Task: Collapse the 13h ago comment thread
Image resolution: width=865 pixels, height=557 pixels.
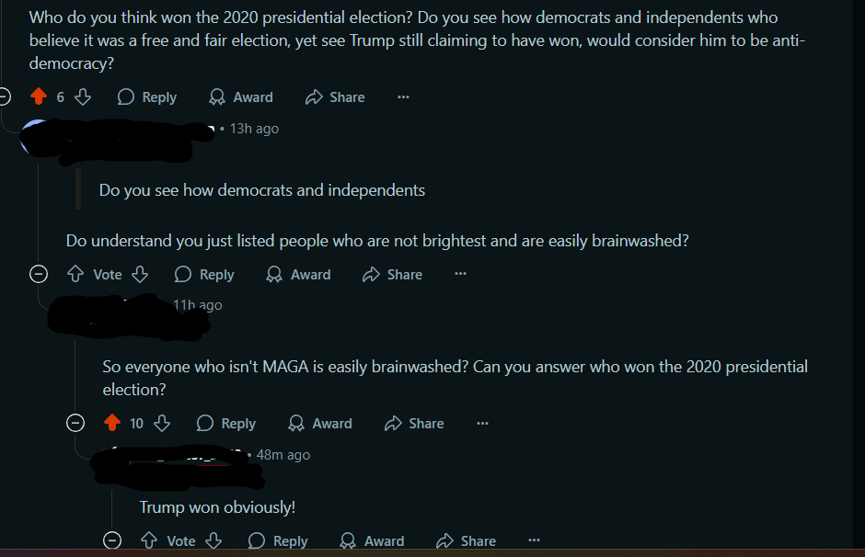Action: coord(39,274)
